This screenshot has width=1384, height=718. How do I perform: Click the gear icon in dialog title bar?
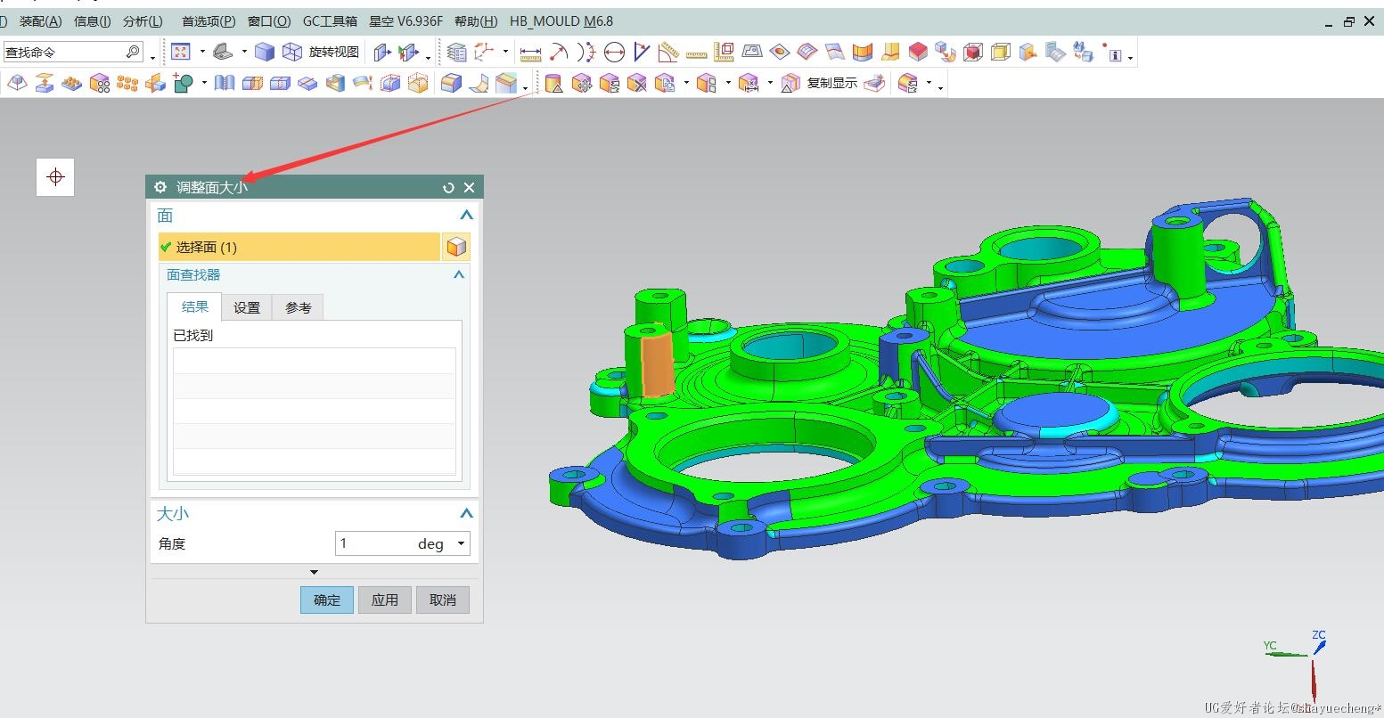160,187
